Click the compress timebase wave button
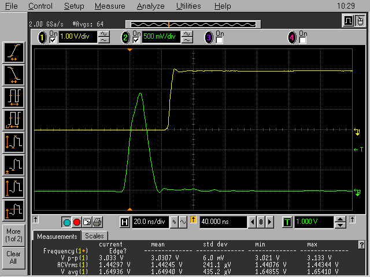 (x=174, y=222)
